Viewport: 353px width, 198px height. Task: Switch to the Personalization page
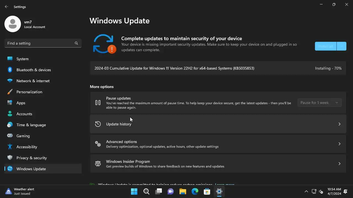pyautogui.click(x=43, y=92)
